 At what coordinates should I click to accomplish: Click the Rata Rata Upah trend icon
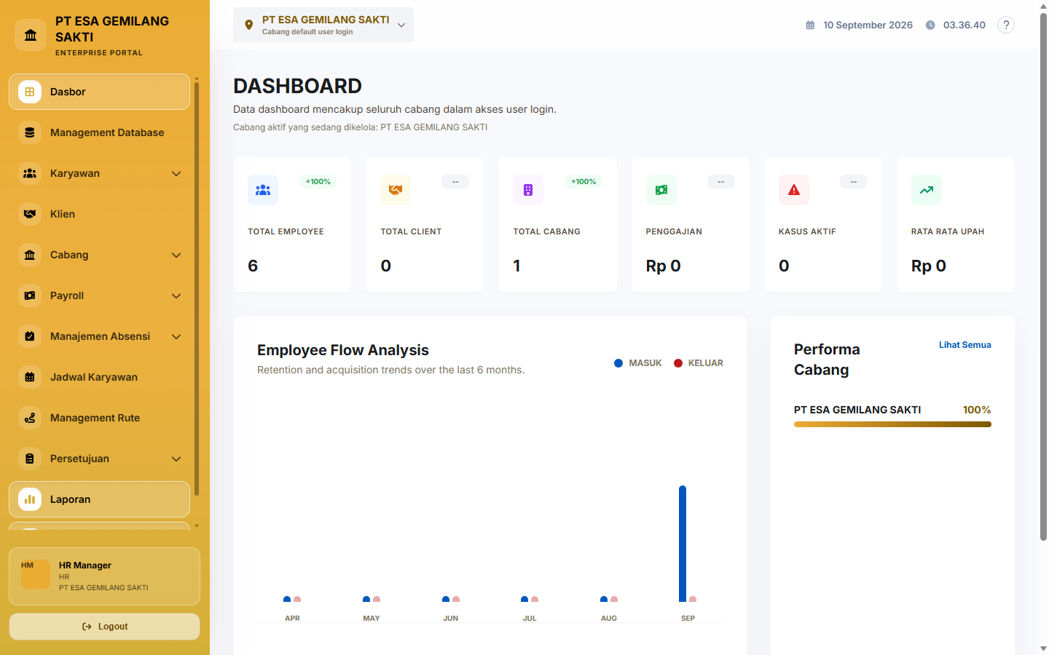pos(927,190)
